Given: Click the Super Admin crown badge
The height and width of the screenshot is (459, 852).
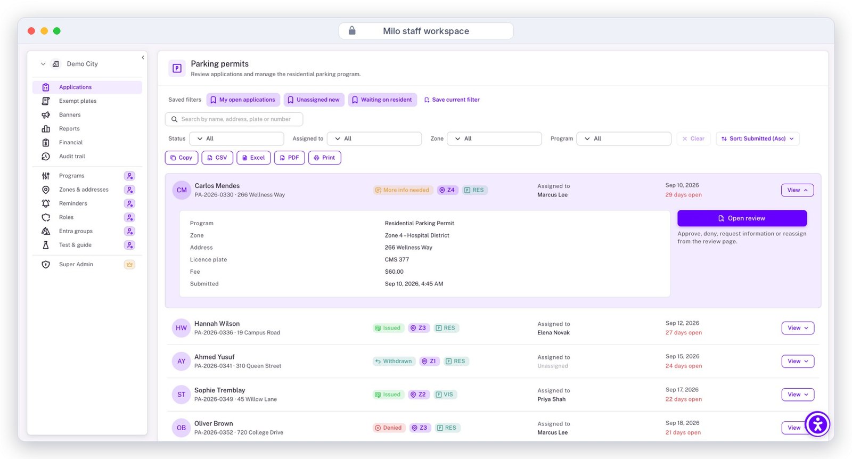Looking at the screenshot, I should coord(129,265).
